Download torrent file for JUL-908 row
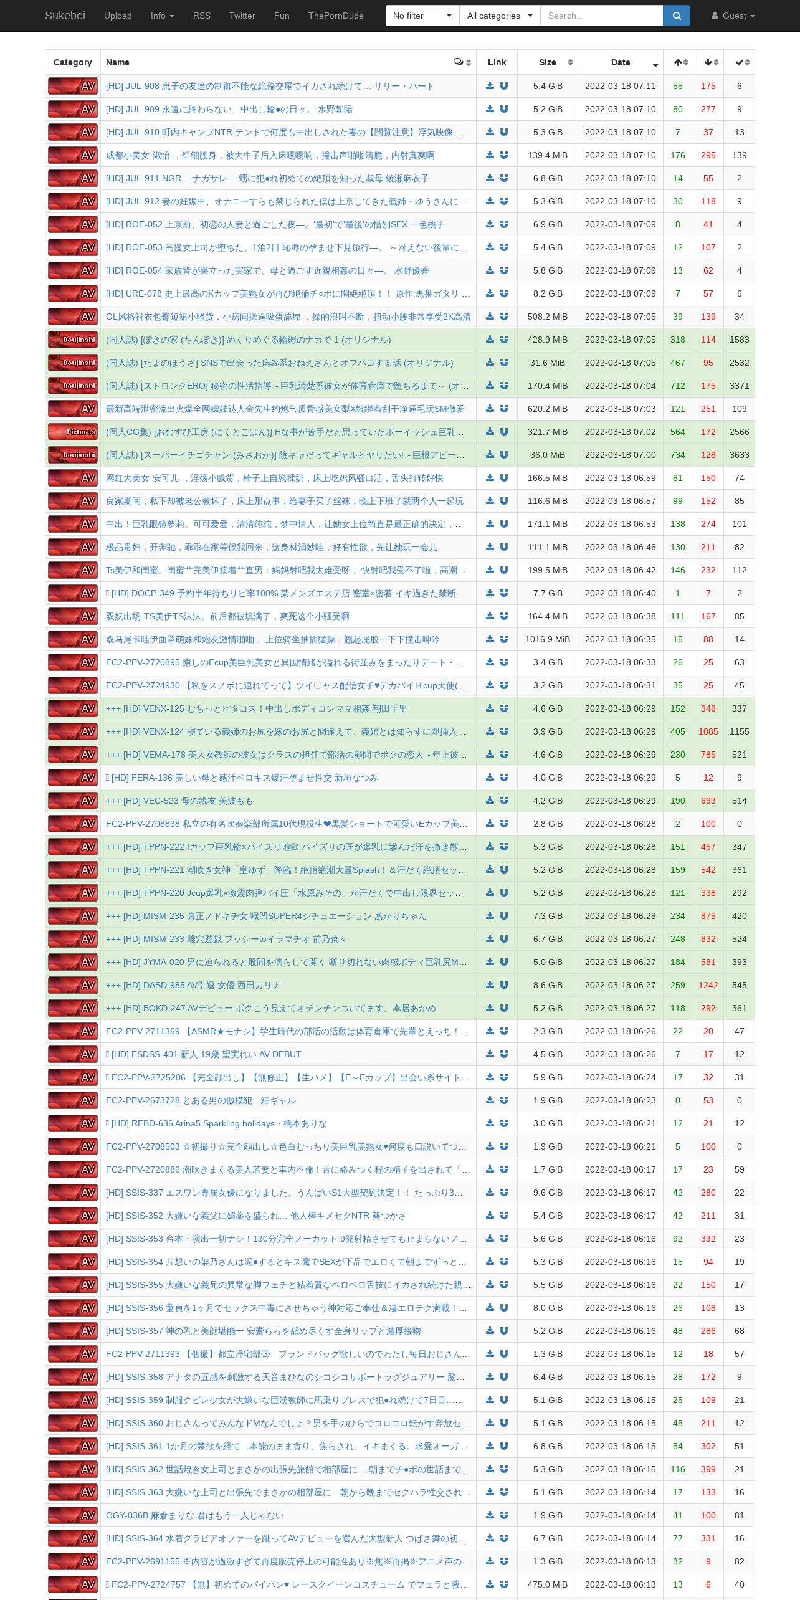 pos(490,86)
